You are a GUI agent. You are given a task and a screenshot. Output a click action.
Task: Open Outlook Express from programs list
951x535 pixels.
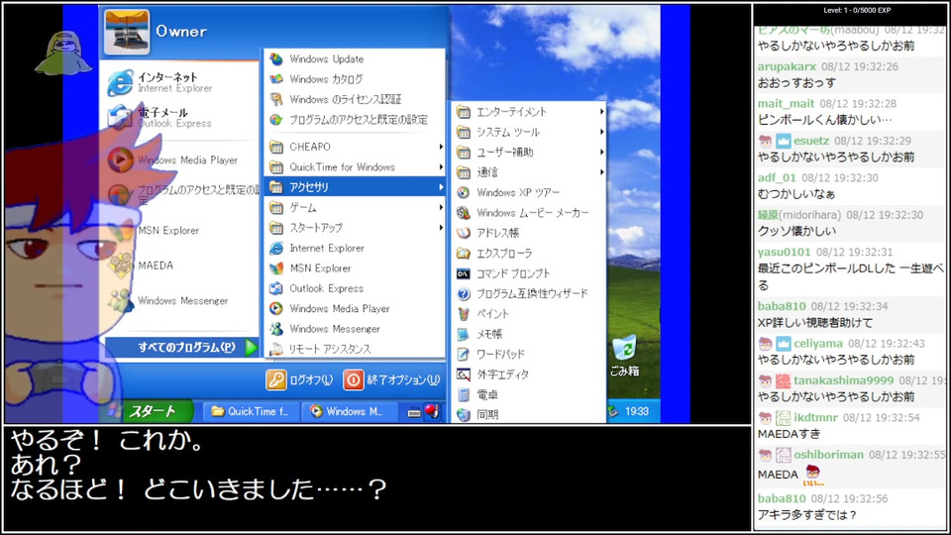click(x=355, y=288)
